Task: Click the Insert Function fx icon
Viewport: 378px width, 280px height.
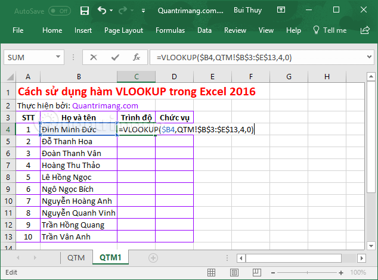Action: coord(137,57)
